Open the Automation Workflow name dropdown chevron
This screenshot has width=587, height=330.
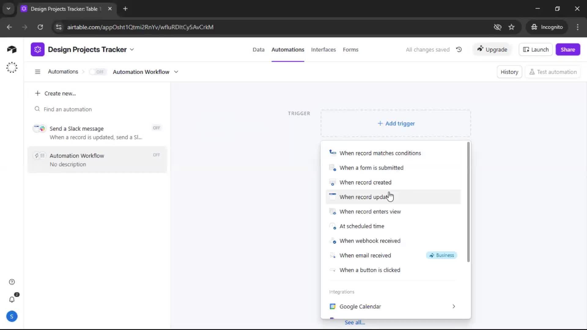point(176,72)
